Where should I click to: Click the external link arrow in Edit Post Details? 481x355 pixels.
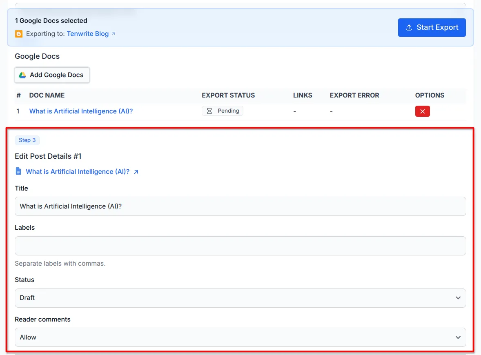[x=136, y=171]
